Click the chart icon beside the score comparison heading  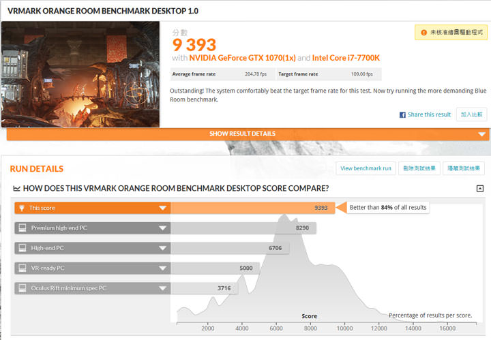click(17, 189)
